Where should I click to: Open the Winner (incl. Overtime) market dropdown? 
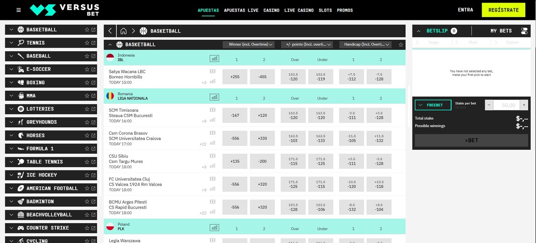(x=248, y=45)
